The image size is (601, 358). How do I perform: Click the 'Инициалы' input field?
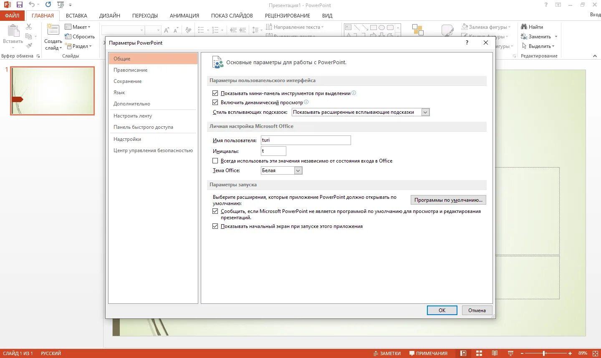coord(273,151)
